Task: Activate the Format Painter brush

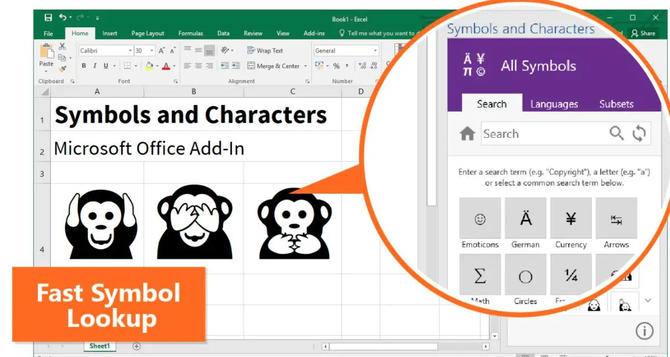Action: coord(63,68)
